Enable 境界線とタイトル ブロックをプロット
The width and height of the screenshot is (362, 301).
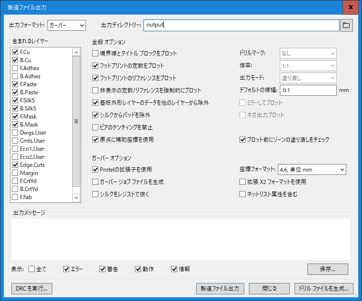95,54
